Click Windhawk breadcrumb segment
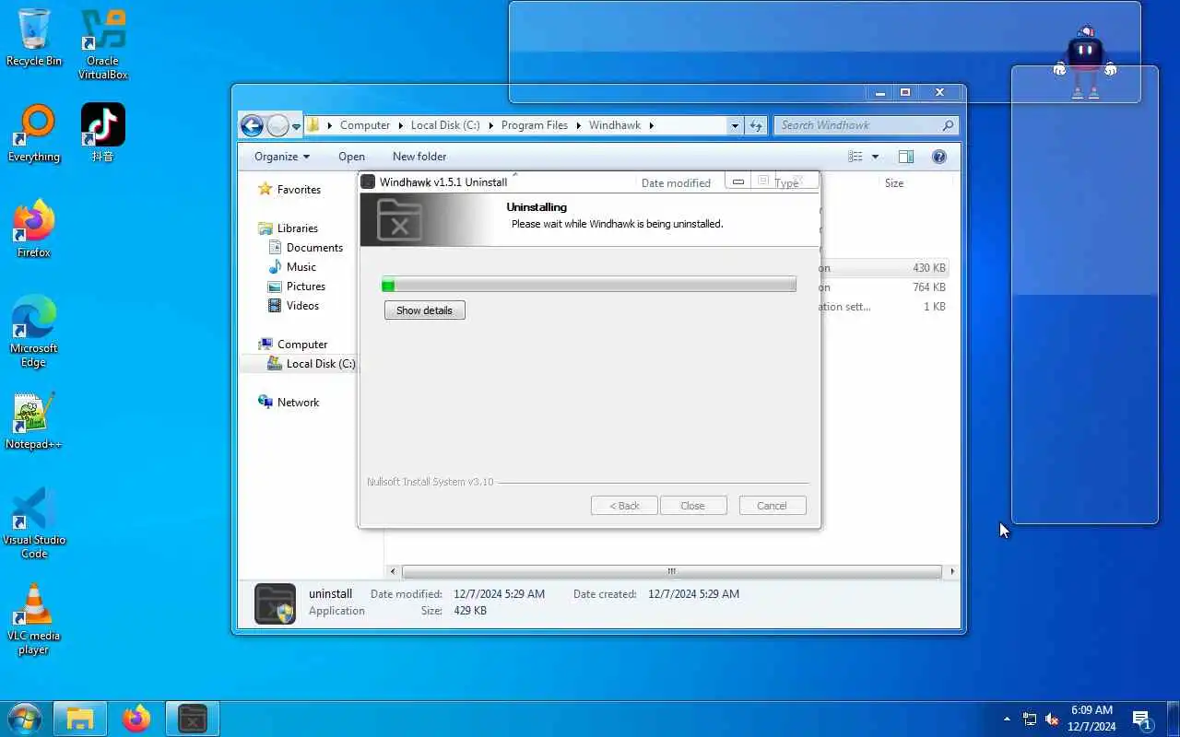The height and width of the screenshot is (737, 1180). coord(615,125)
